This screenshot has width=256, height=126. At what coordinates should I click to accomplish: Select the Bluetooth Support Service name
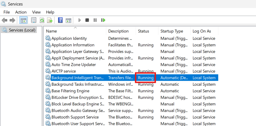pyautogui.click(x=75, y=117)
